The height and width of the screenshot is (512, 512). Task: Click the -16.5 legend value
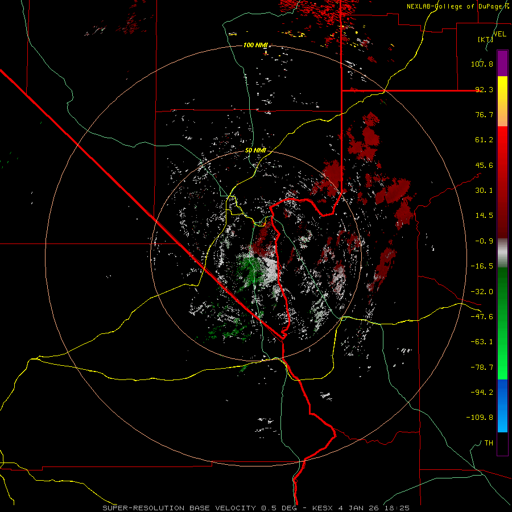click(x=482, y=266)
